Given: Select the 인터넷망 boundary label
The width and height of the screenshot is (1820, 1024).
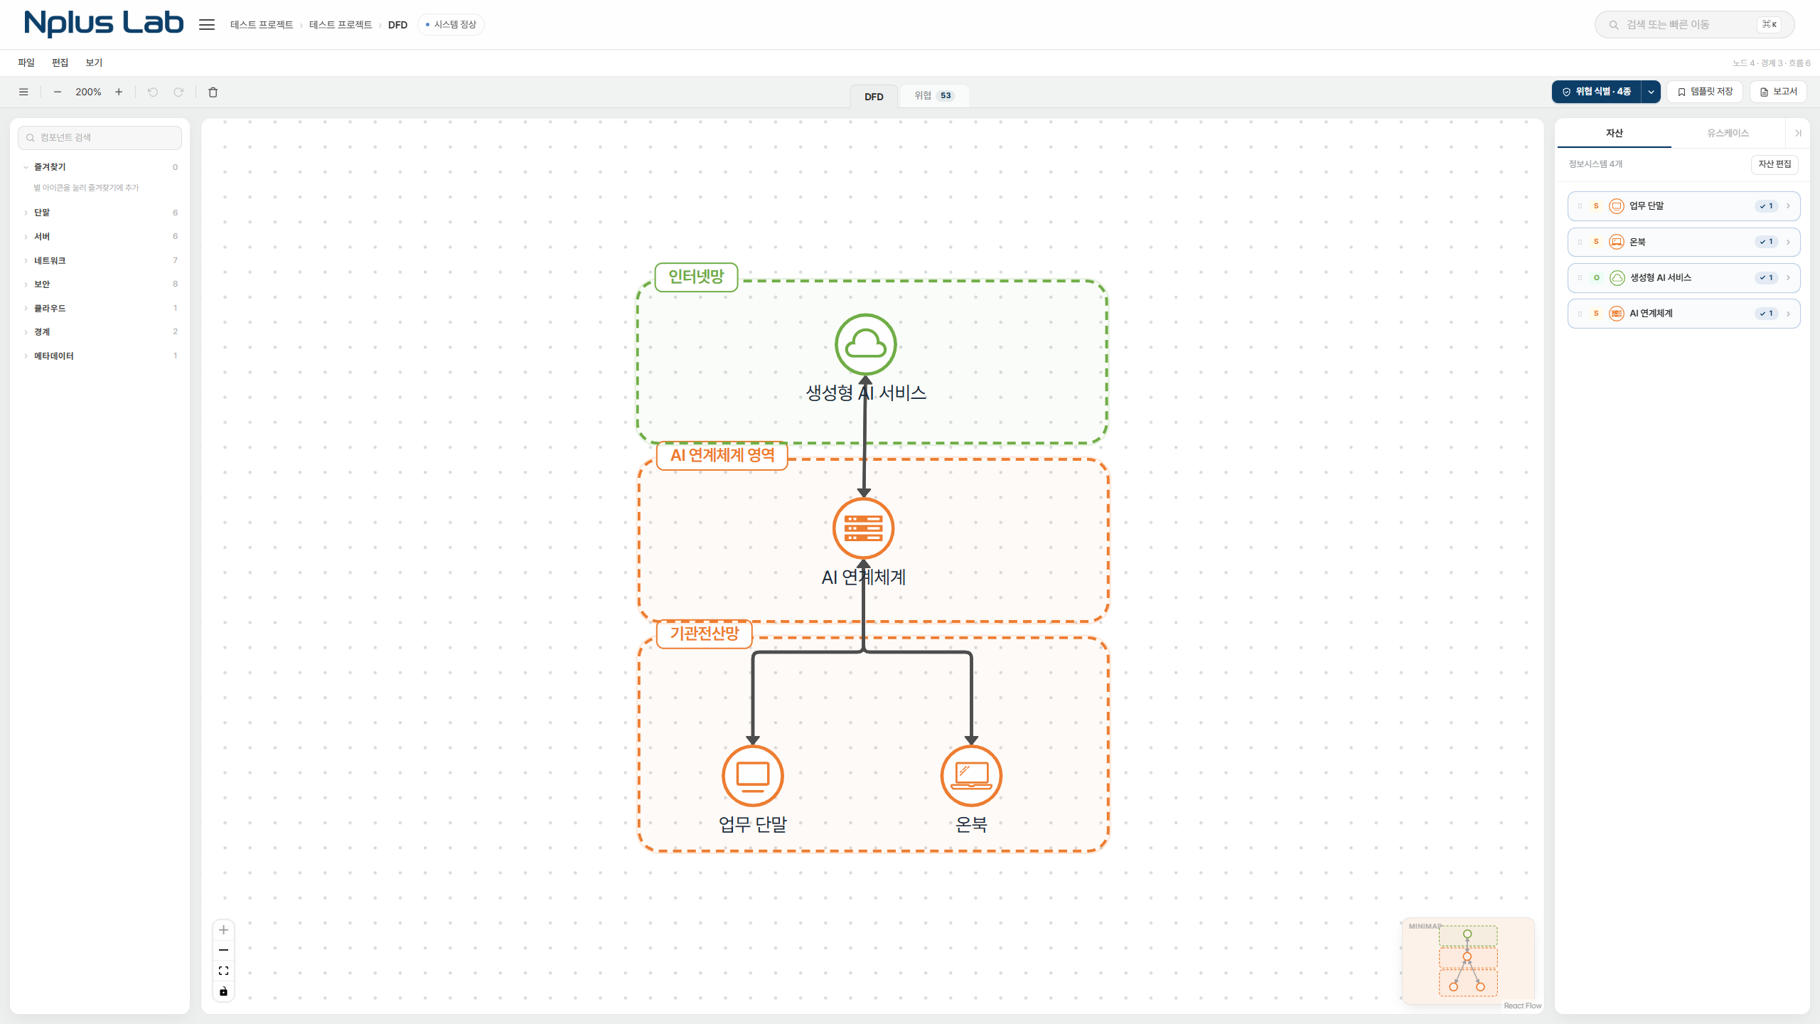Looking at the screenshot, I should 696,277.
